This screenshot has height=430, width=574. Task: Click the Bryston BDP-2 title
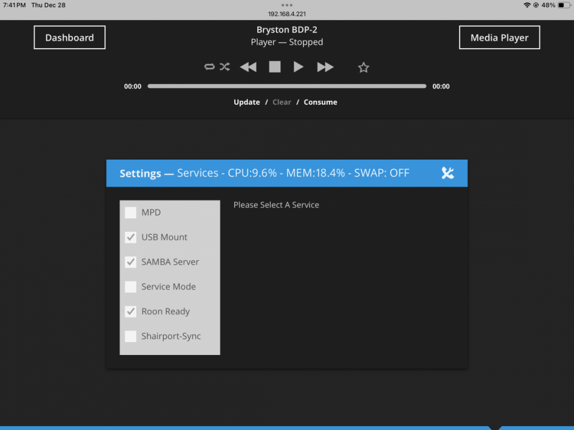287,30
